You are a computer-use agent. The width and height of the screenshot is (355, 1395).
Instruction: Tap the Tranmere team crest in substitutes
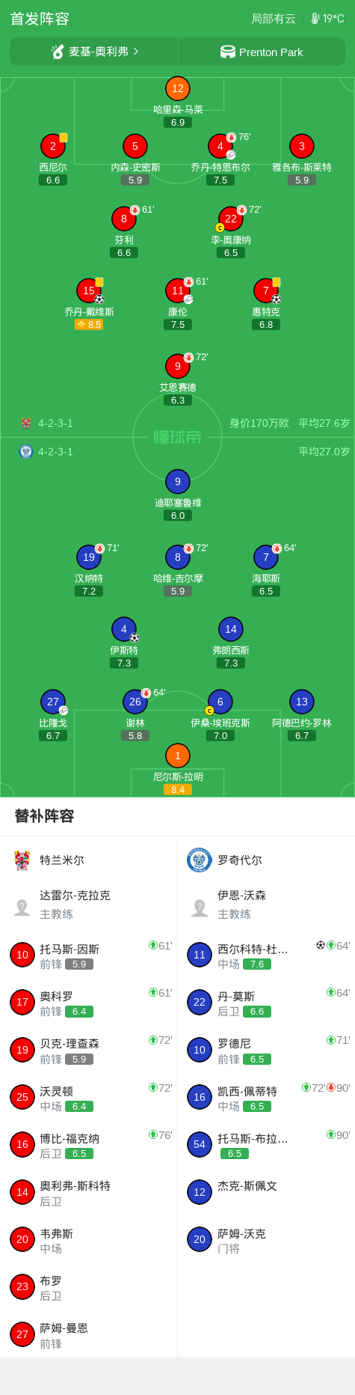click(22, 860)
